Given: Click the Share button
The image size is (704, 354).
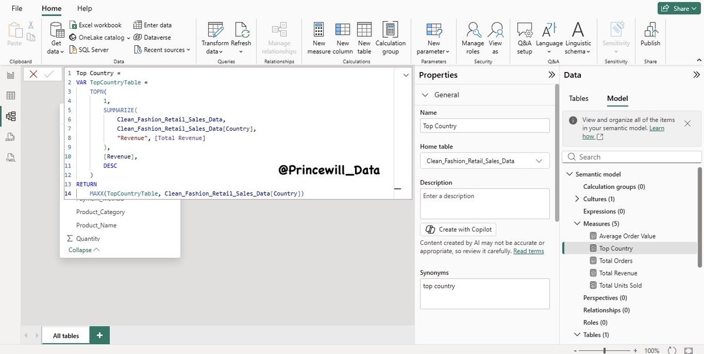Looking at the screenshot, I should point(678,8).
